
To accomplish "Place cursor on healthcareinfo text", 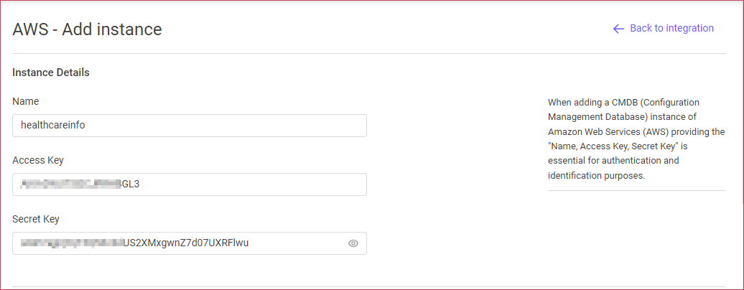I will 53,126.
